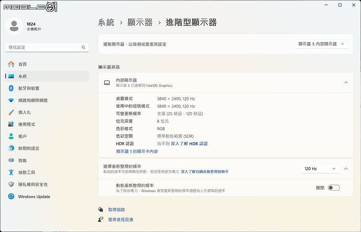Go to 顯示器 breadcrumb

pos(140,23)
